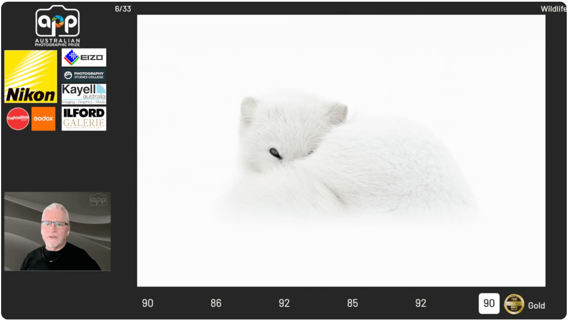Click the red ThePrintShop circle logo

click(18, 119)
